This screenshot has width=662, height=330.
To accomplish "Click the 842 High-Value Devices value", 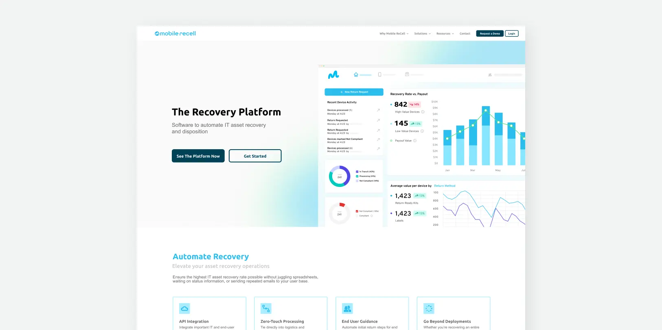I will pos(401,104).
